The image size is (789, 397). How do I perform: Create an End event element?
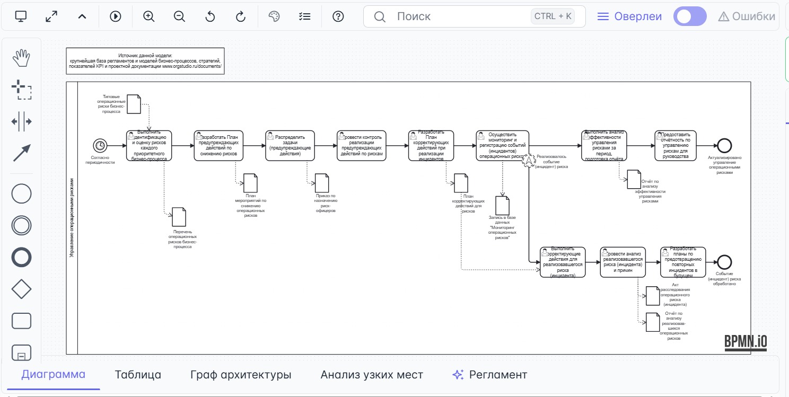click(x=21, y=257)
